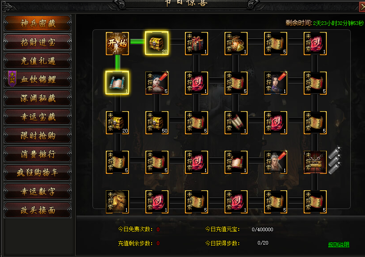Click the unexplored treasure chest tile showing 50

point(157,123)
